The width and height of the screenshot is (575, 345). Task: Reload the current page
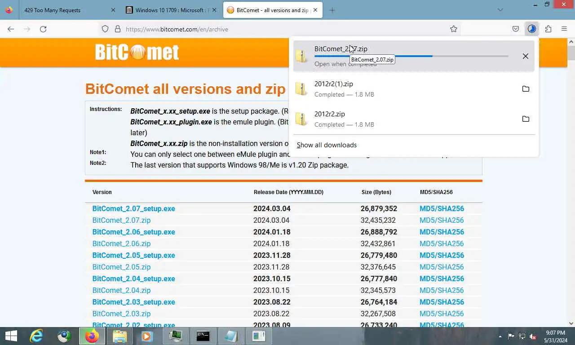tap(43, 29)
